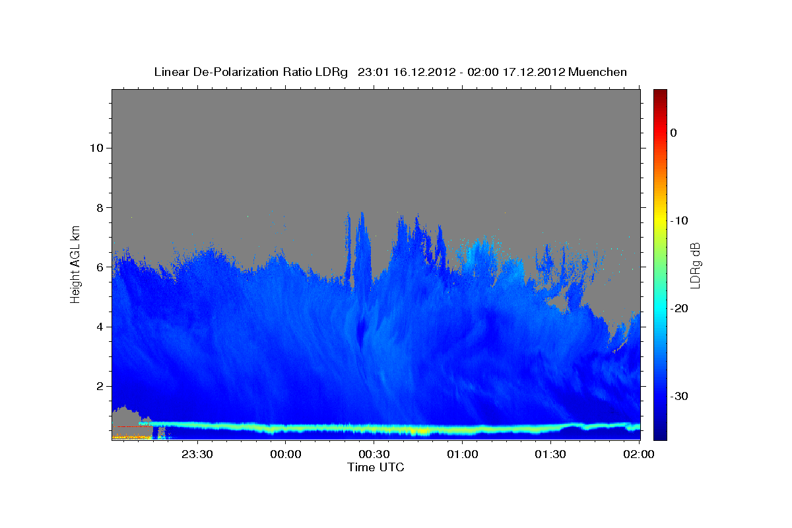Click the '01:00' time tick label
The image size is (792, 528).
click(x=462, y=455)
